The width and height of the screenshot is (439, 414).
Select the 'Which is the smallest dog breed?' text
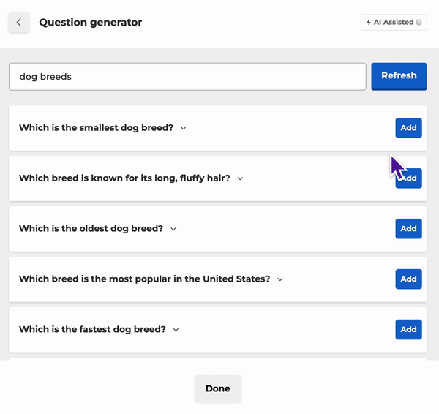(97, 128)
